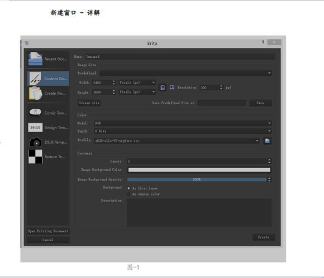Open the Recent Documents folder icon
Viewport: 324px width, 278px height.
pyautogui.click(x=36, y=59)
